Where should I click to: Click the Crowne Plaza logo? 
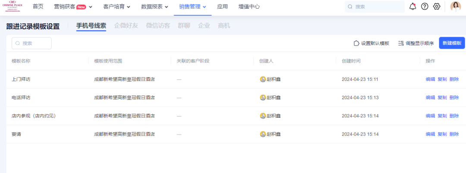pyautogui.click(x=12, y=6)
